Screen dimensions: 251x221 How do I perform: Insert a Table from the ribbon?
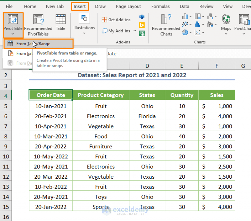point(60,22)
